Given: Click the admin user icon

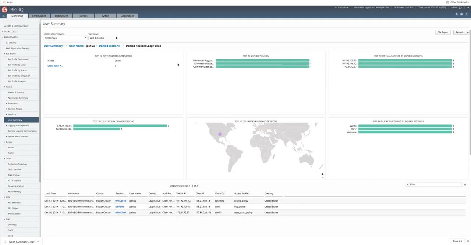Looking at the screenshot, I should 460,7.
